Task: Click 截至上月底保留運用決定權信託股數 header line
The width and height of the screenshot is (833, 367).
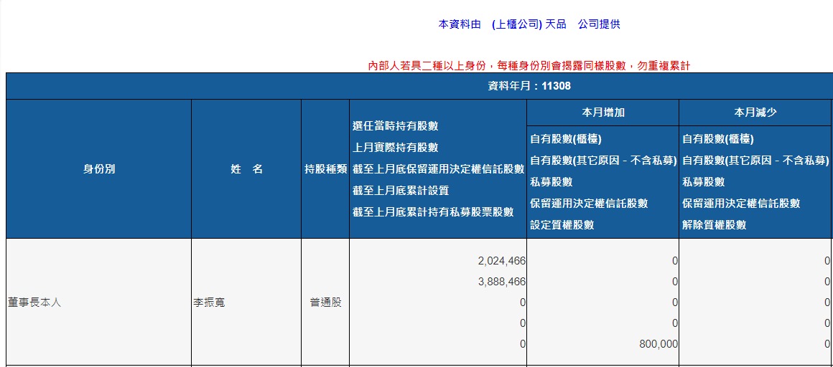Action: click(438, 168)
